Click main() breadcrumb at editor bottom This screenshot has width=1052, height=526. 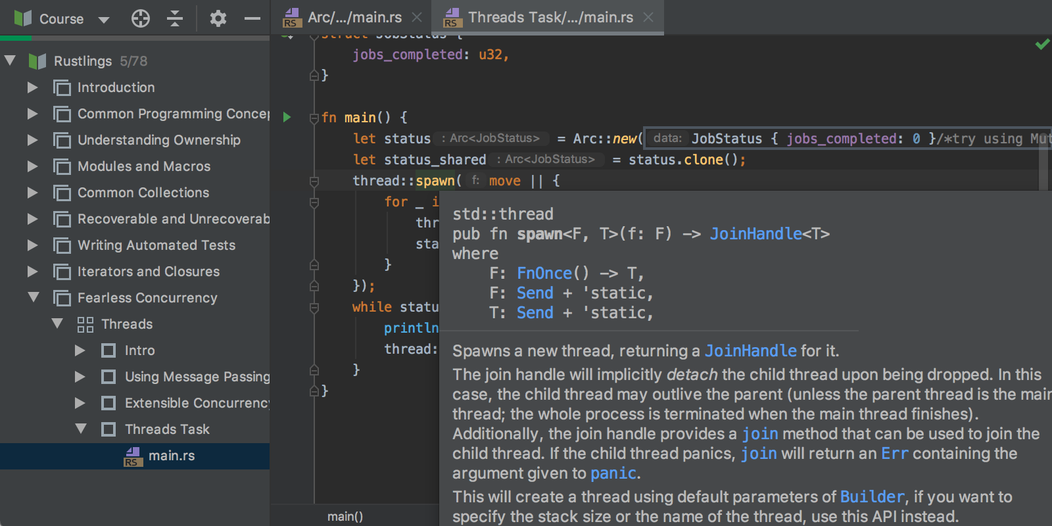click(x=345, y=517)
